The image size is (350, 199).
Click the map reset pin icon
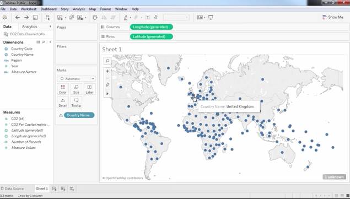pyautogui.click(x=107, y=85)
